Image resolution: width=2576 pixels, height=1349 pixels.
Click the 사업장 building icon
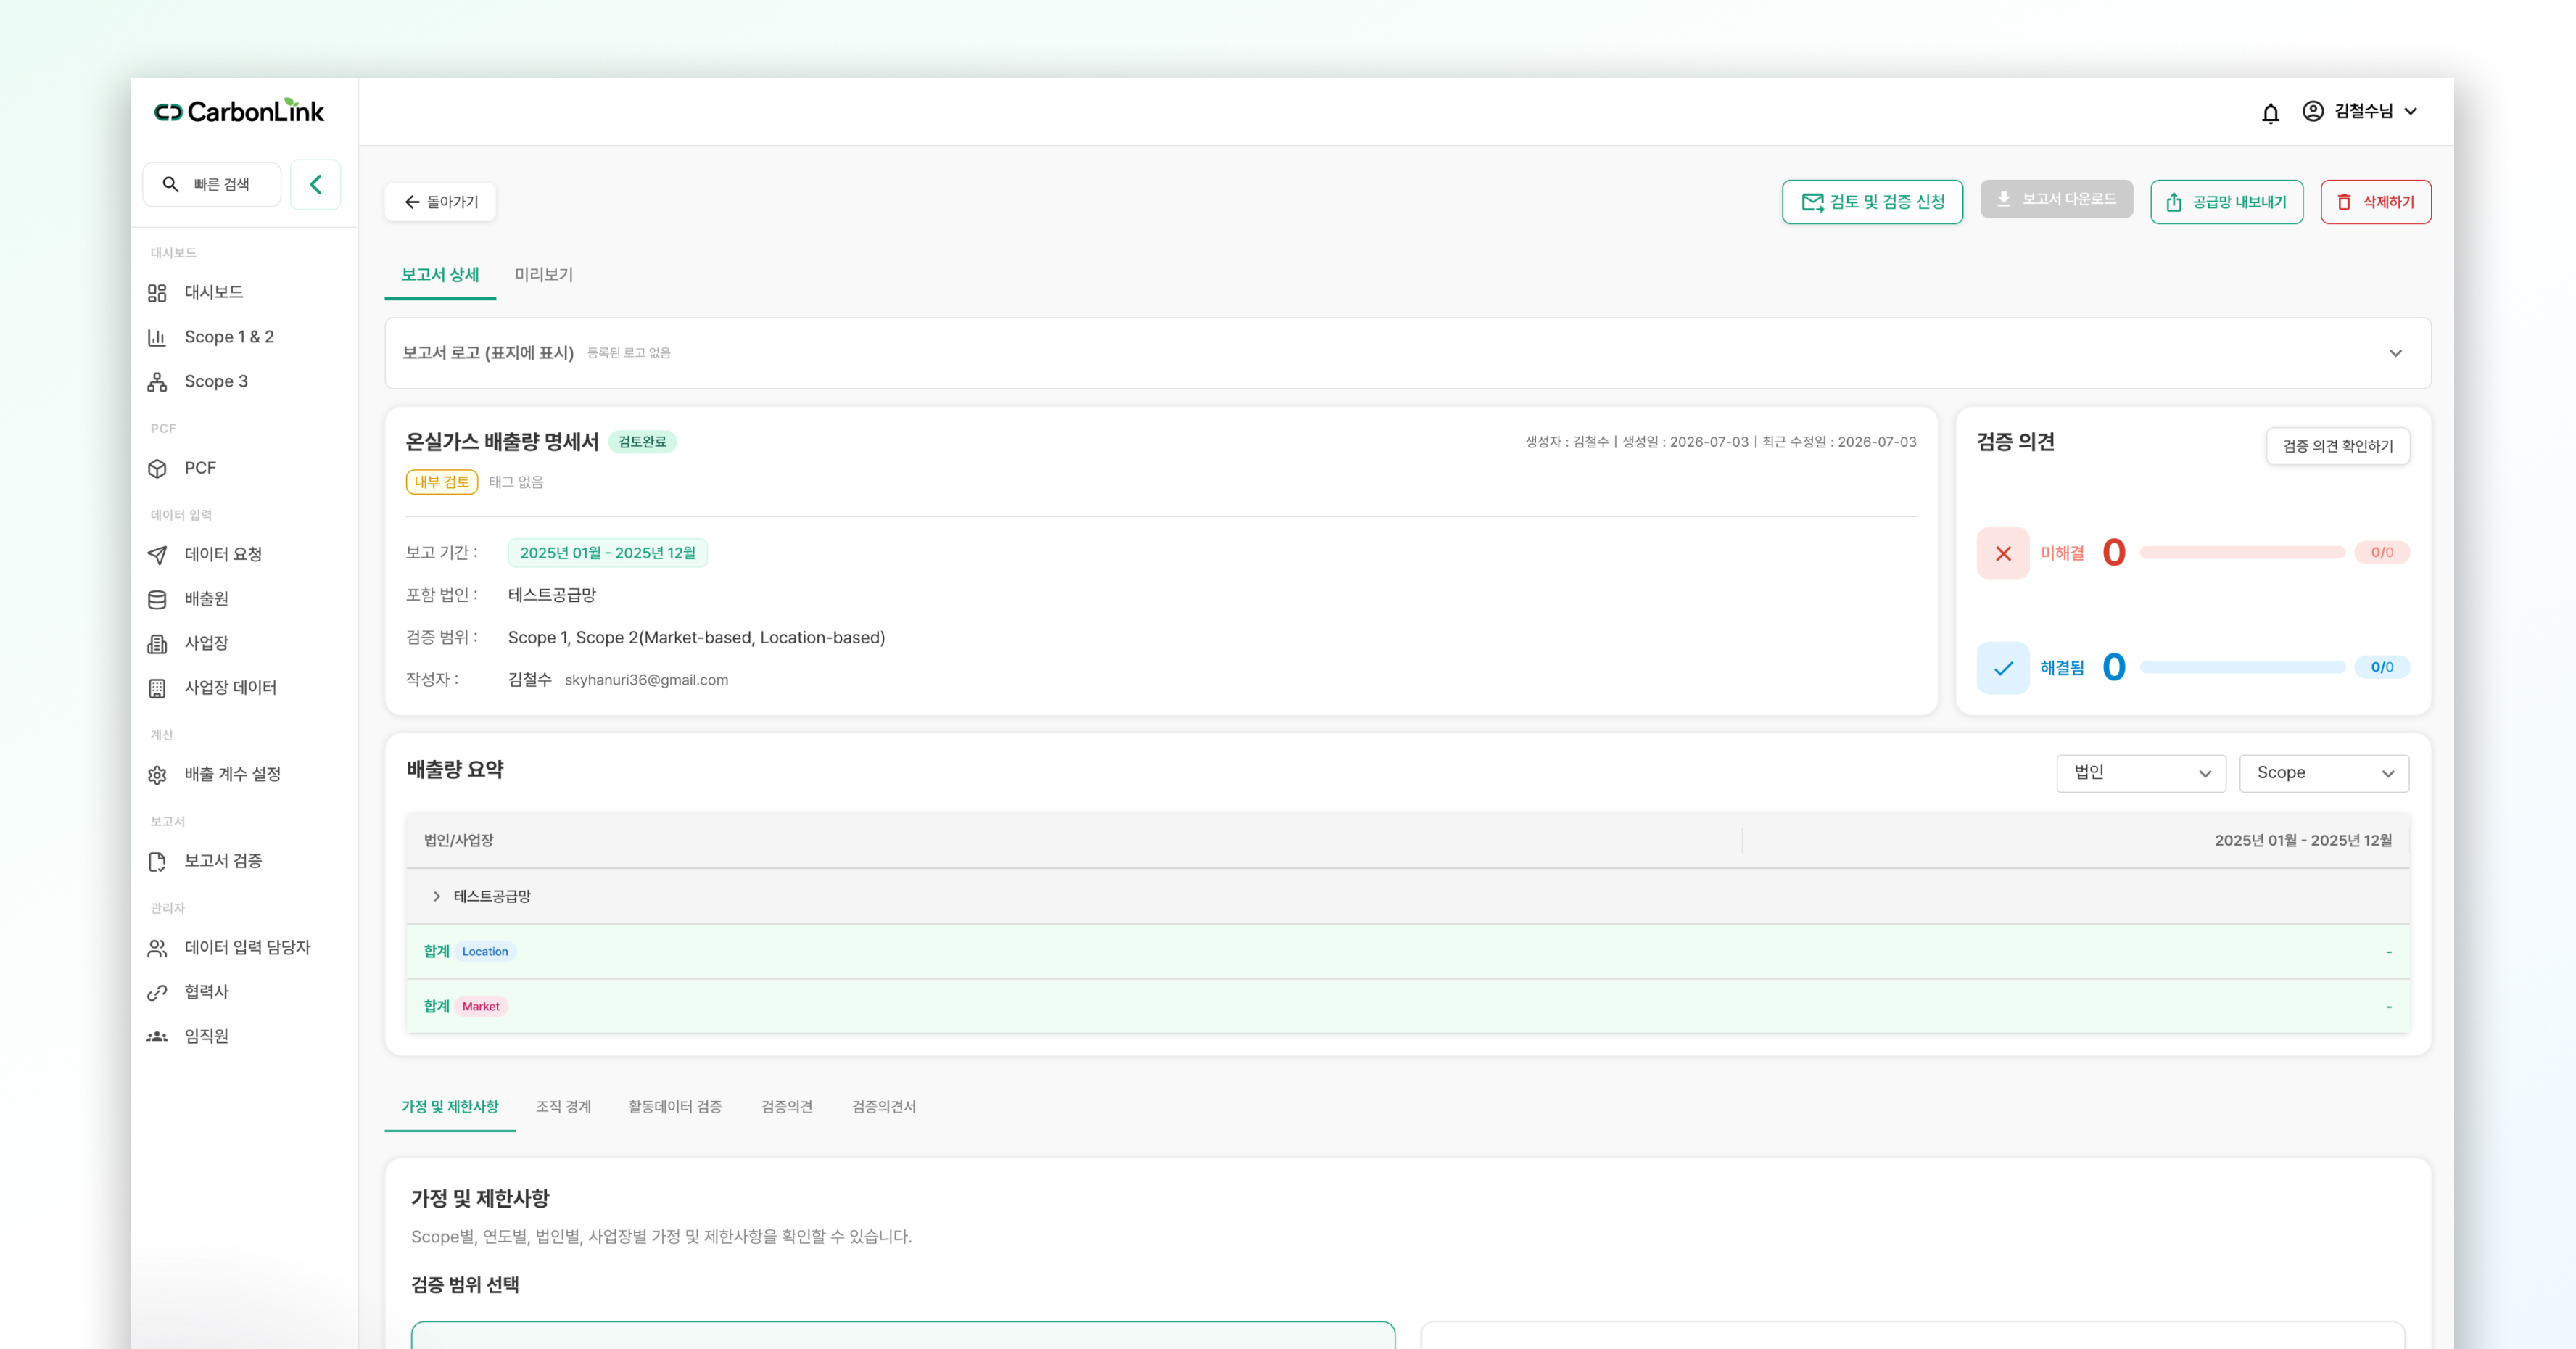point(157,643)
